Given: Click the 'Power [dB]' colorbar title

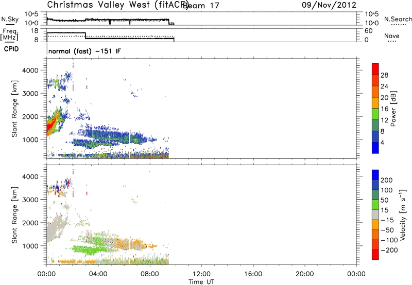Looking at the screenshot, I should [393, 109].
